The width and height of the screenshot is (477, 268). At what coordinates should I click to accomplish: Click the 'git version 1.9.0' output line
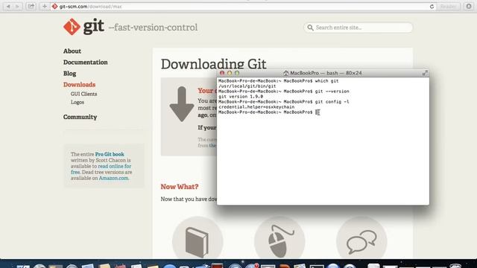[x=241, y=96]
